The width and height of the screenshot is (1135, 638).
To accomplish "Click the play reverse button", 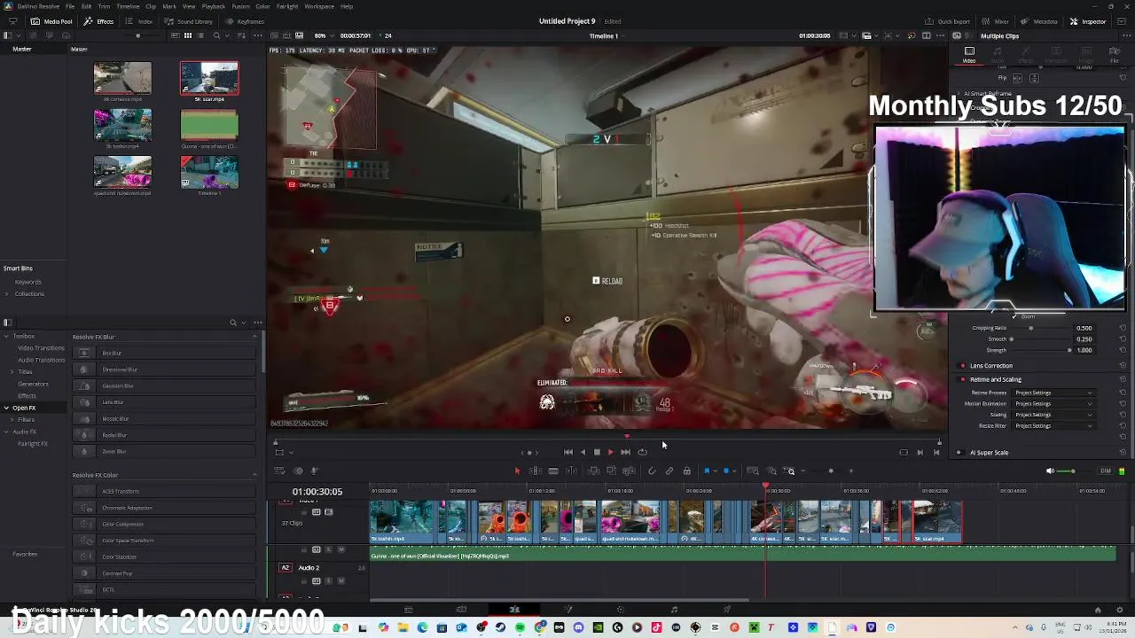I will click(x=582, y=452).
